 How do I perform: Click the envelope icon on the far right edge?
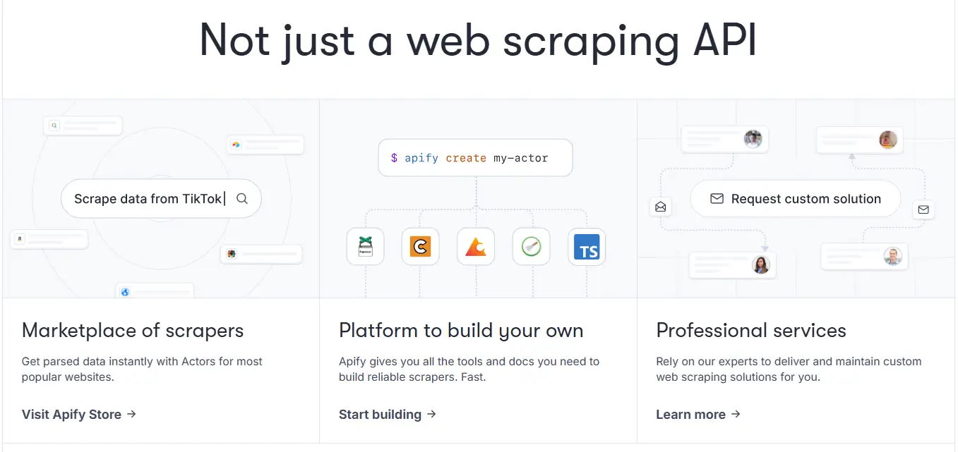pyautogui.click(x=924, y=209)
